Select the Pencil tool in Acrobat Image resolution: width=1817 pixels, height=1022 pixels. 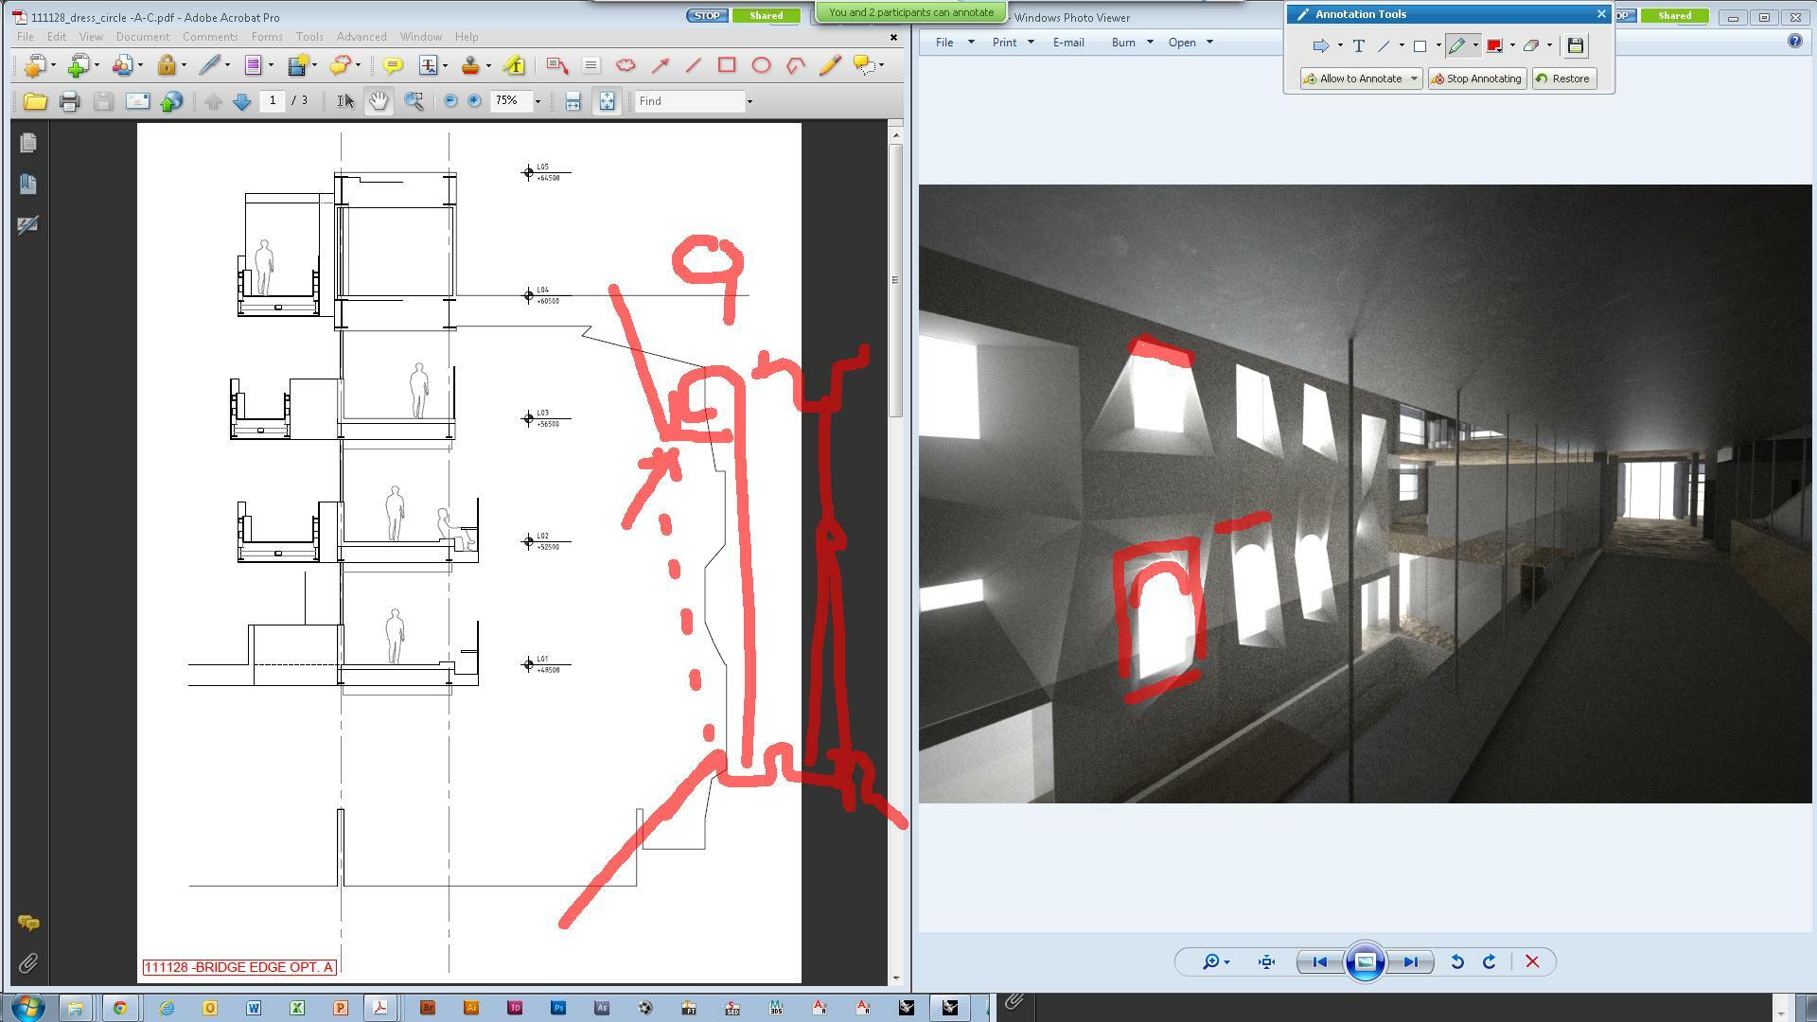pos(830,65)
